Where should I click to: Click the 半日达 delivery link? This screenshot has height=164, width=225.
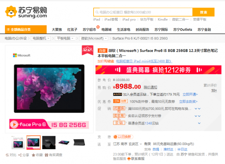pyautogui.click(x=182, y=149)
